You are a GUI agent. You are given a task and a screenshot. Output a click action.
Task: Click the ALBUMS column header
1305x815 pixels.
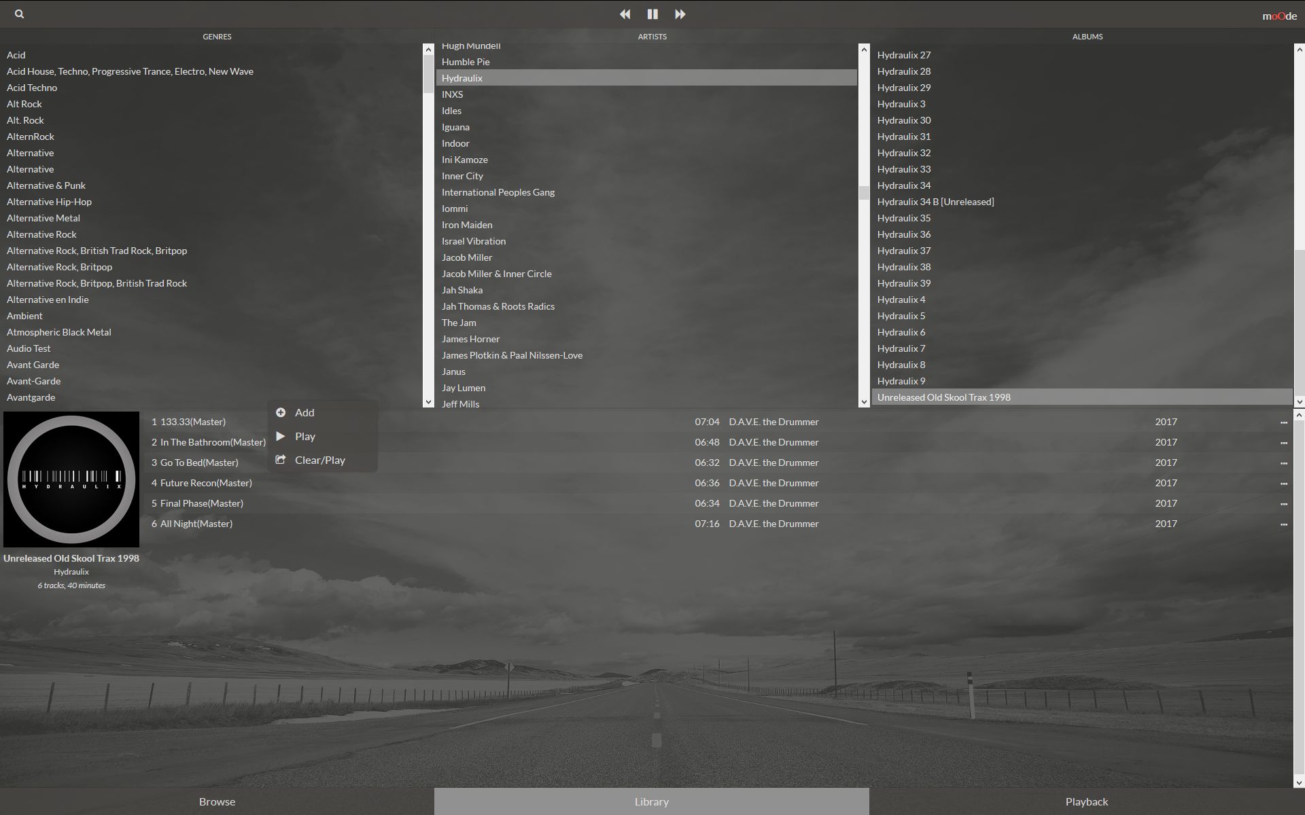pyautogui.click(x=1087, y=37)
